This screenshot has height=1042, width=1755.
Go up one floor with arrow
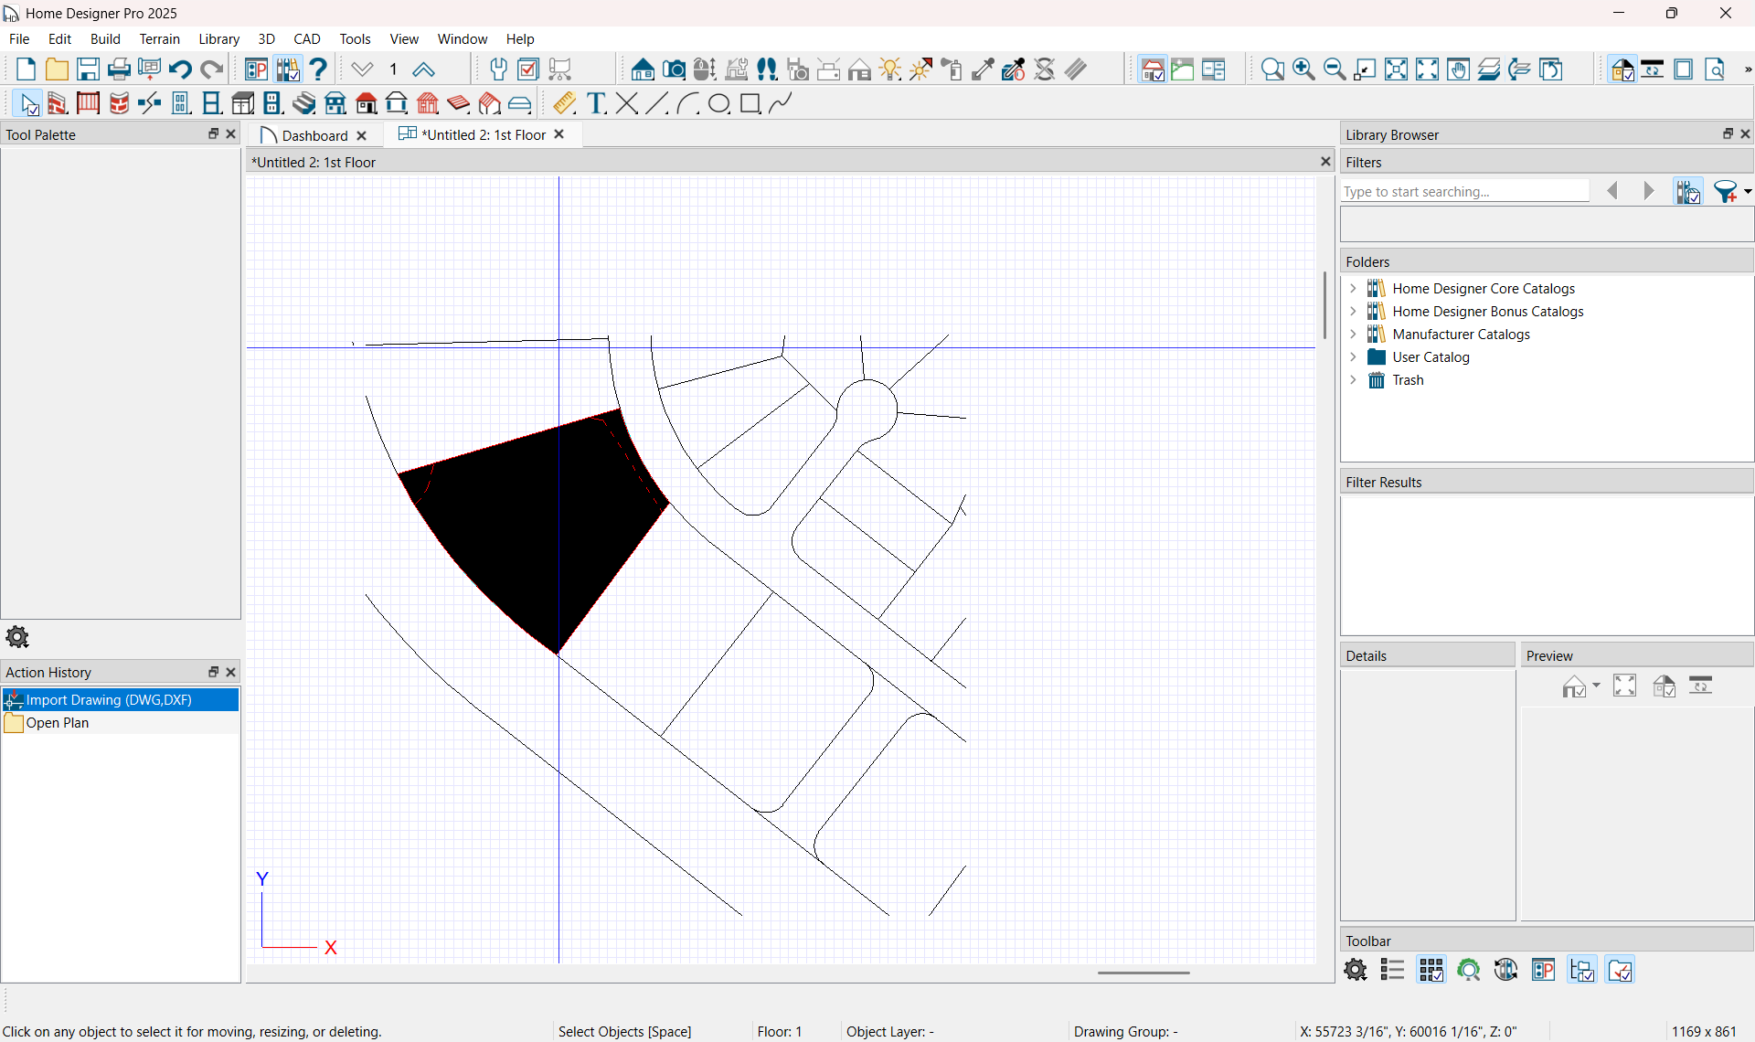click(423, 69)
